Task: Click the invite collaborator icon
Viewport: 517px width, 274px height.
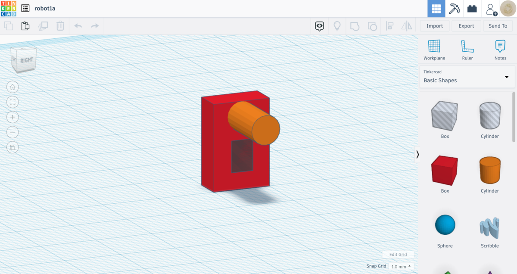Action: pos(491,9)
